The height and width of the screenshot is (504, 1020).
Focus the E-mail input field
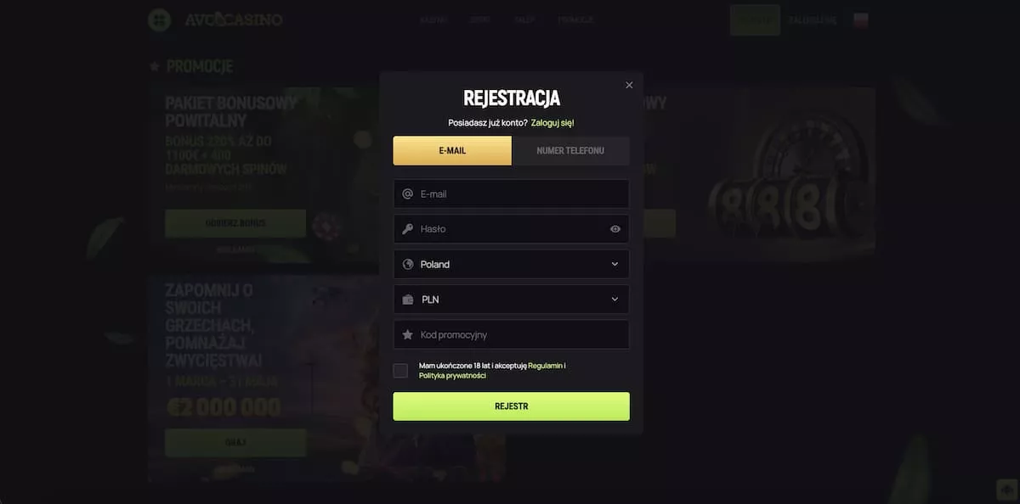pyautogui.click(x=511, y=193)
